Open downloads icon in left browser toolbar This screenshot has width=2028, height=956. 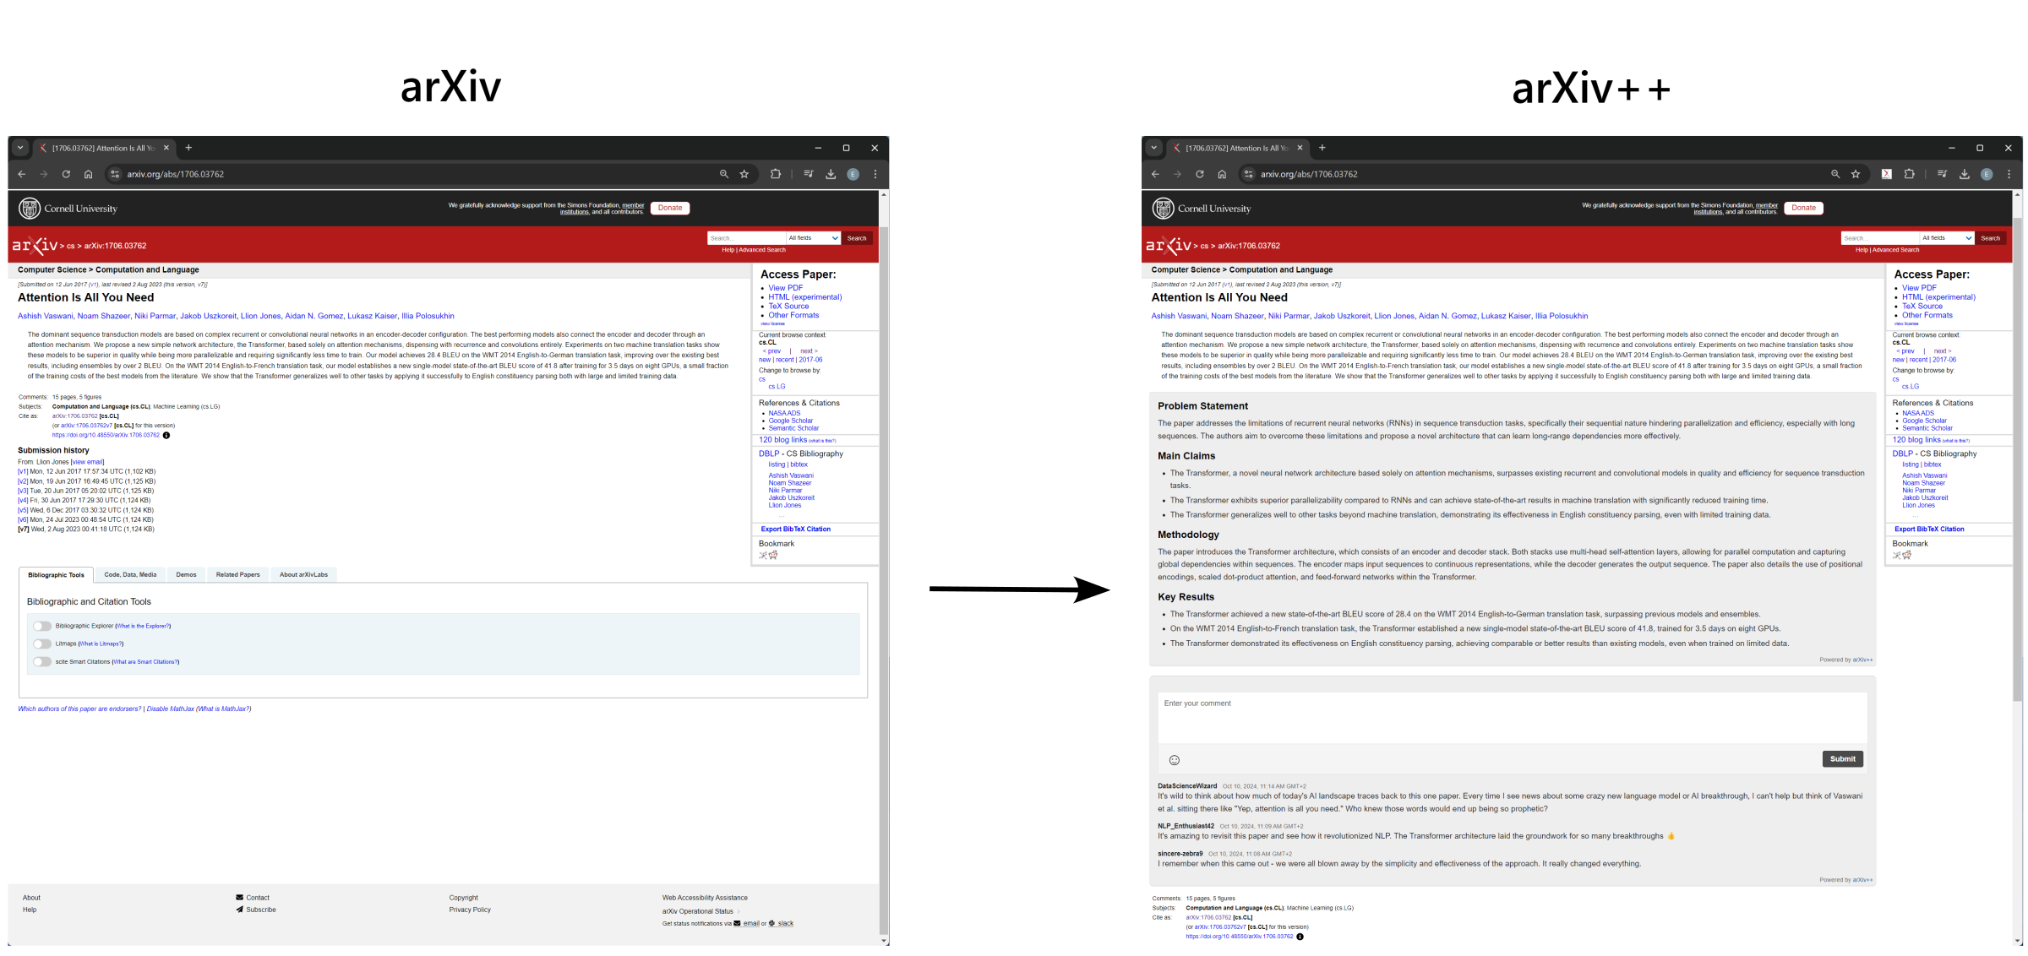[831, 174]
